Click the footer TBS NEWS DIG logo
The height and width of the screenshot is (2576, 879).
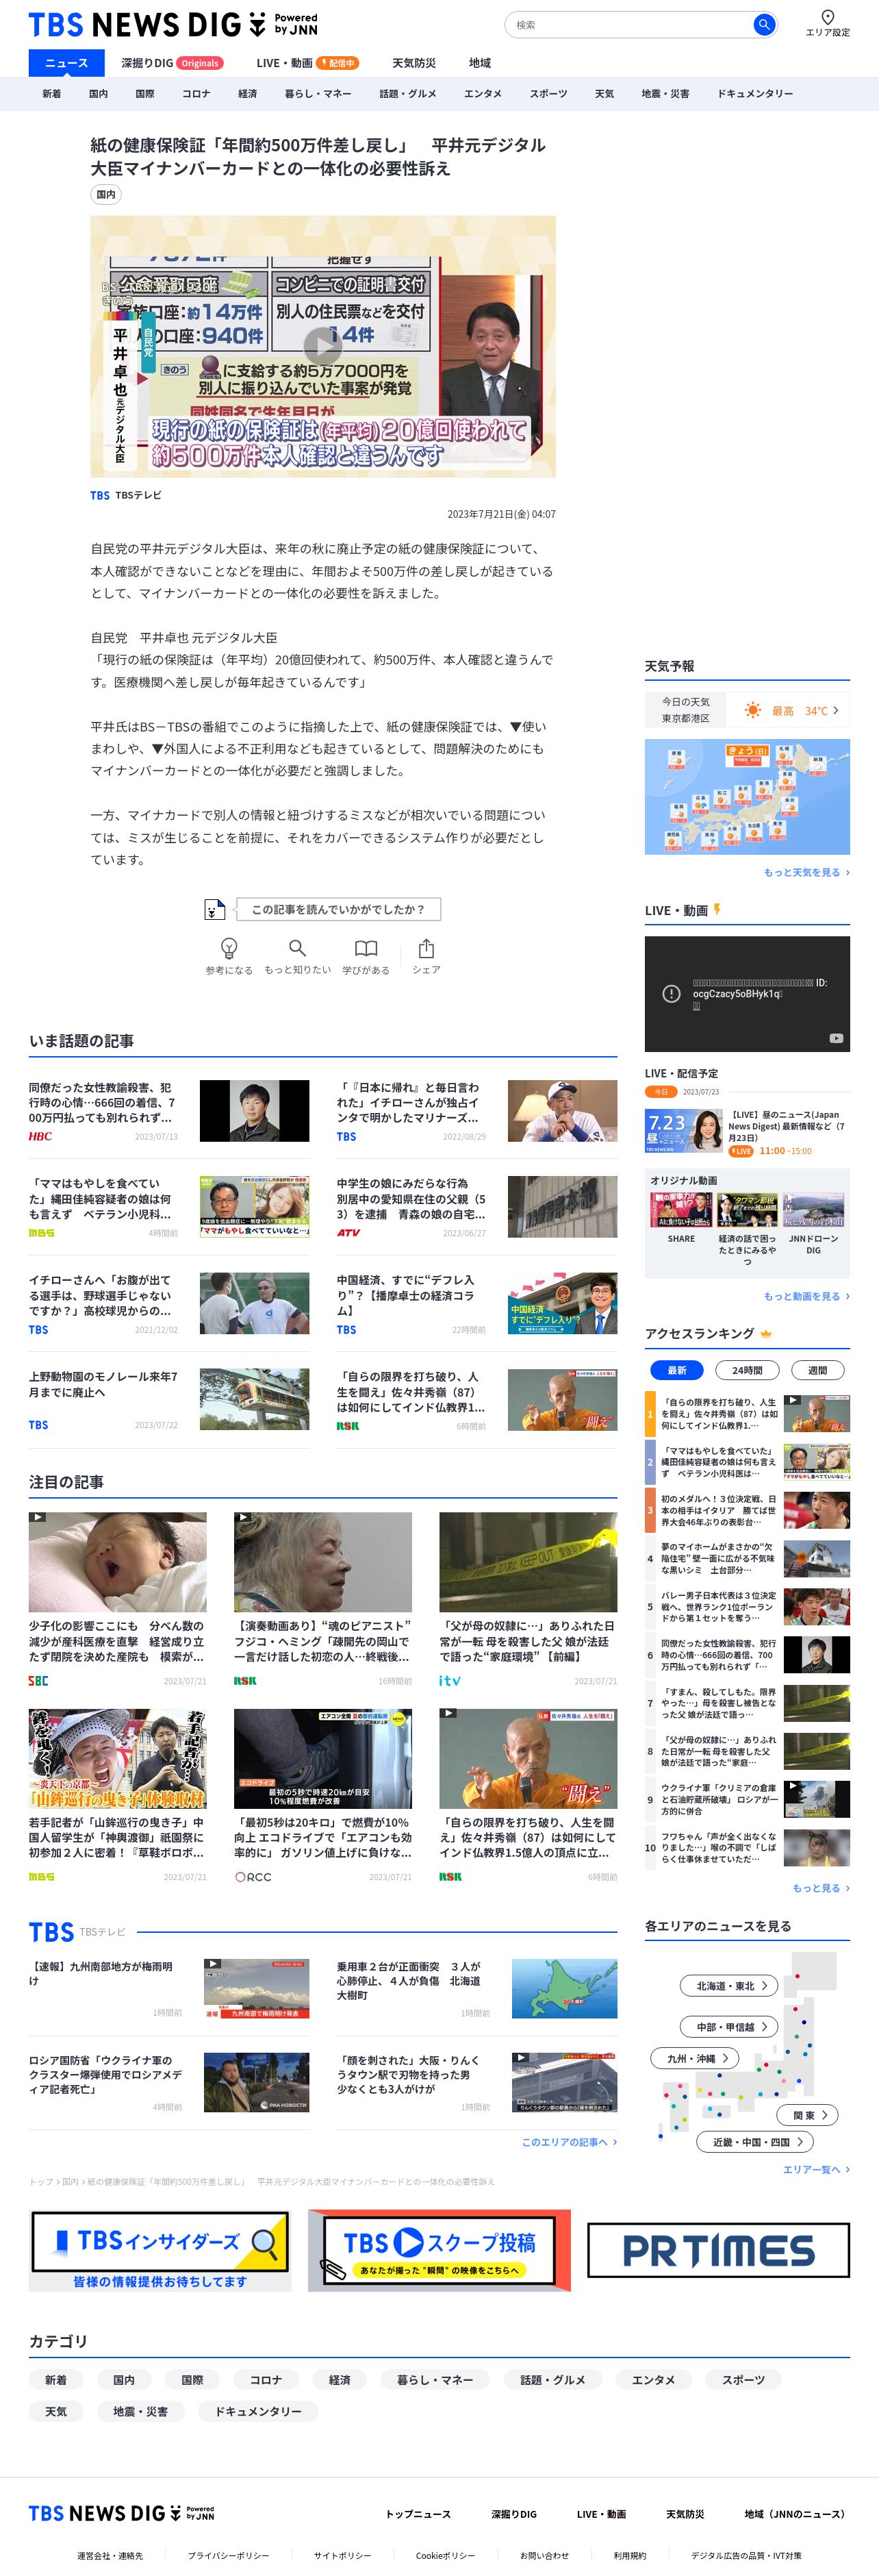point(121,2513)
